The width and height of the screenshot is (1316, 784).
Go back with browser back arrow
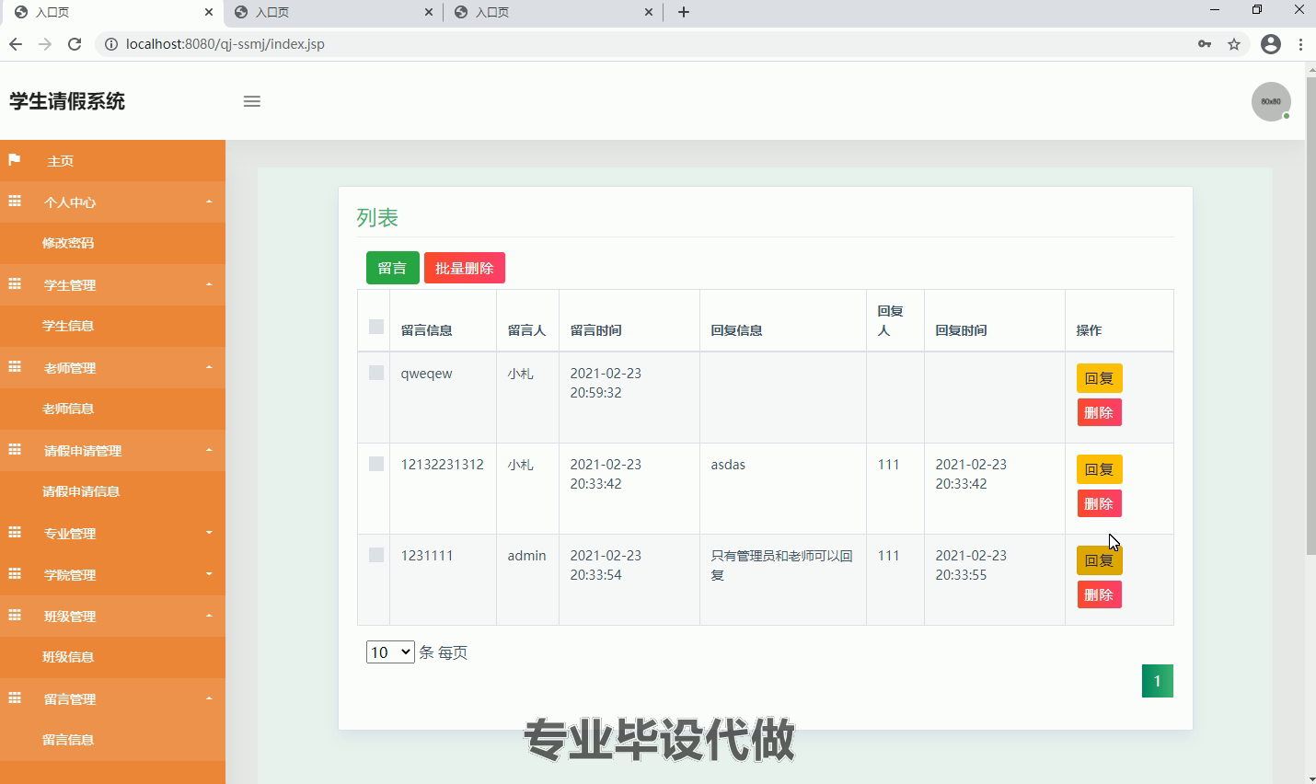tap(16, 44)
